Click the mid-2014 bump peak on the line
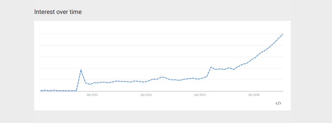 [x=162, y=77]
